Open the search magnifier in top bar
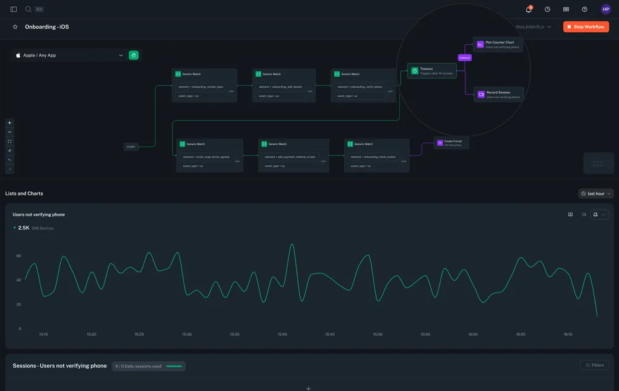This screenshot has width=619, height=391. point(28,9)
